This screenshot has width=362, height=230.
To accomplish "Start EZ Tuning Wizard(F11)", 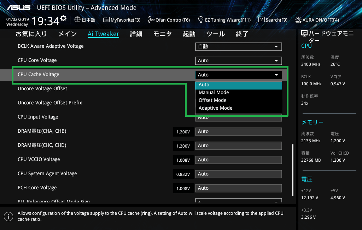I will (224, 20).
